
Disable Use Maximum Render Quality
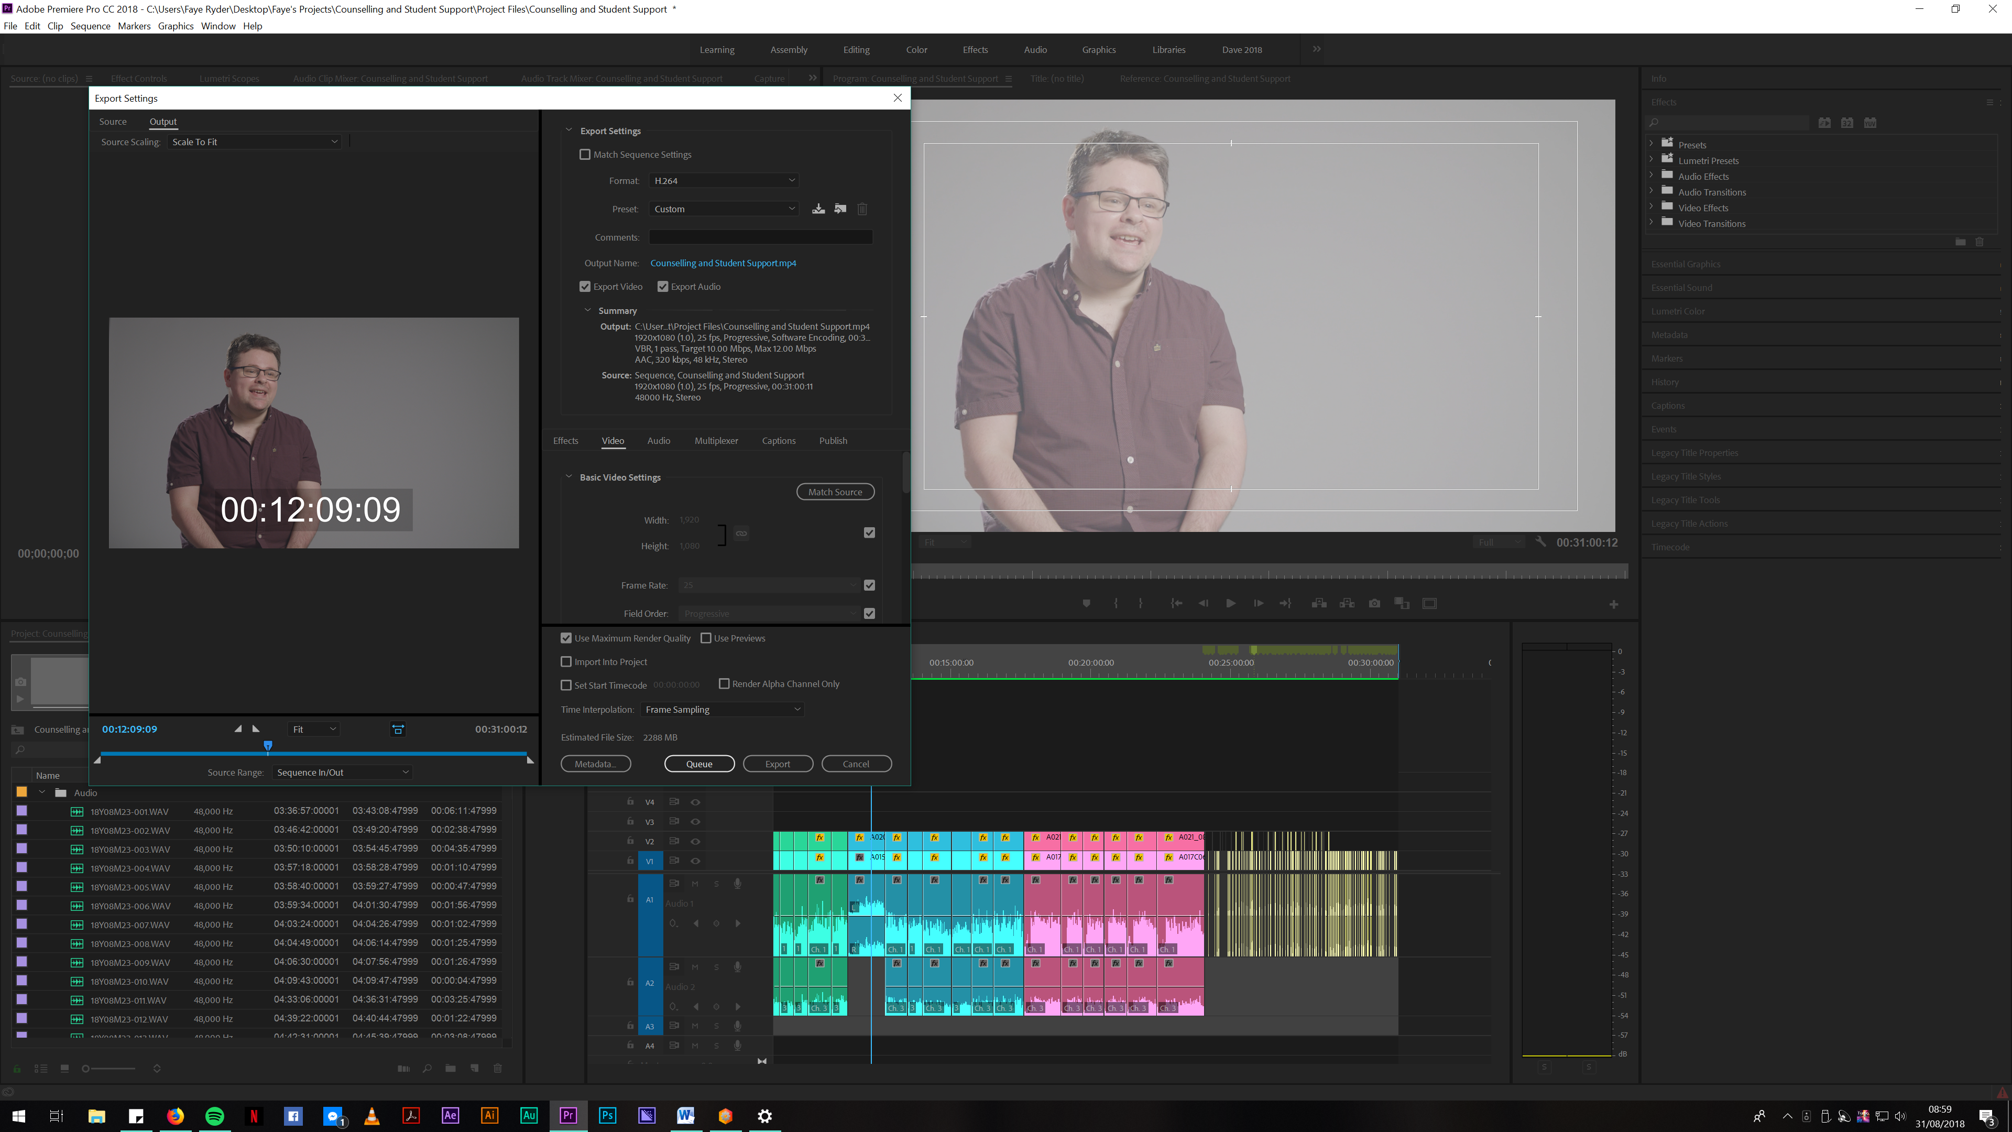(566, 638)
